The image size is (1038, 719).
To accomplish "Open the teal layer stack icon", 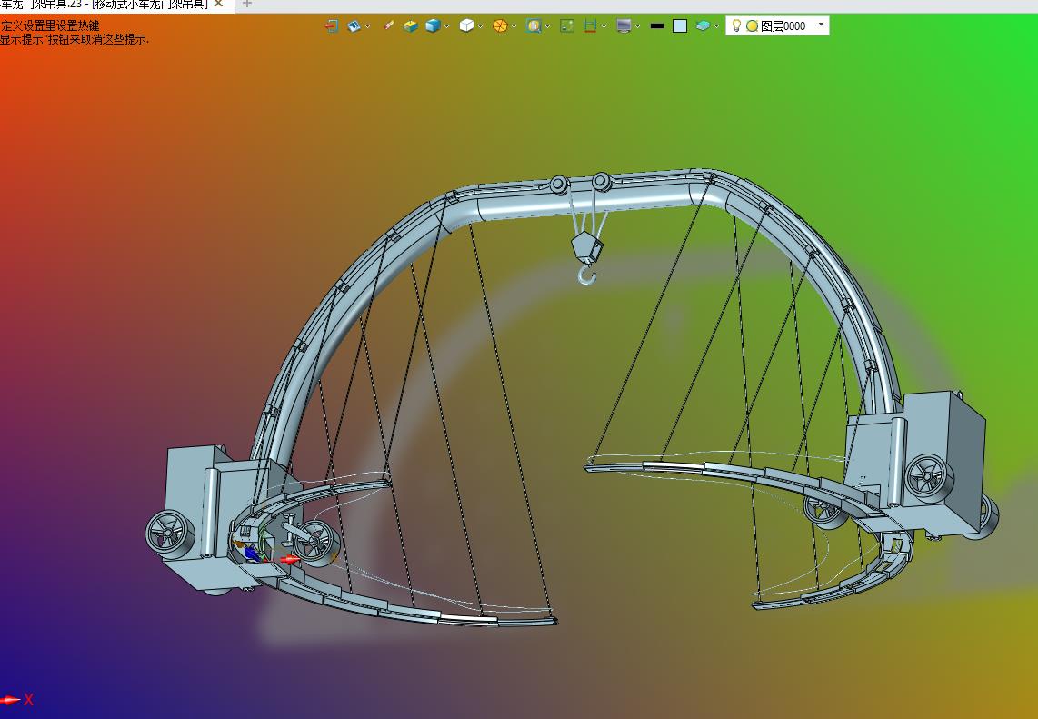I will click(x=703, y=25).
